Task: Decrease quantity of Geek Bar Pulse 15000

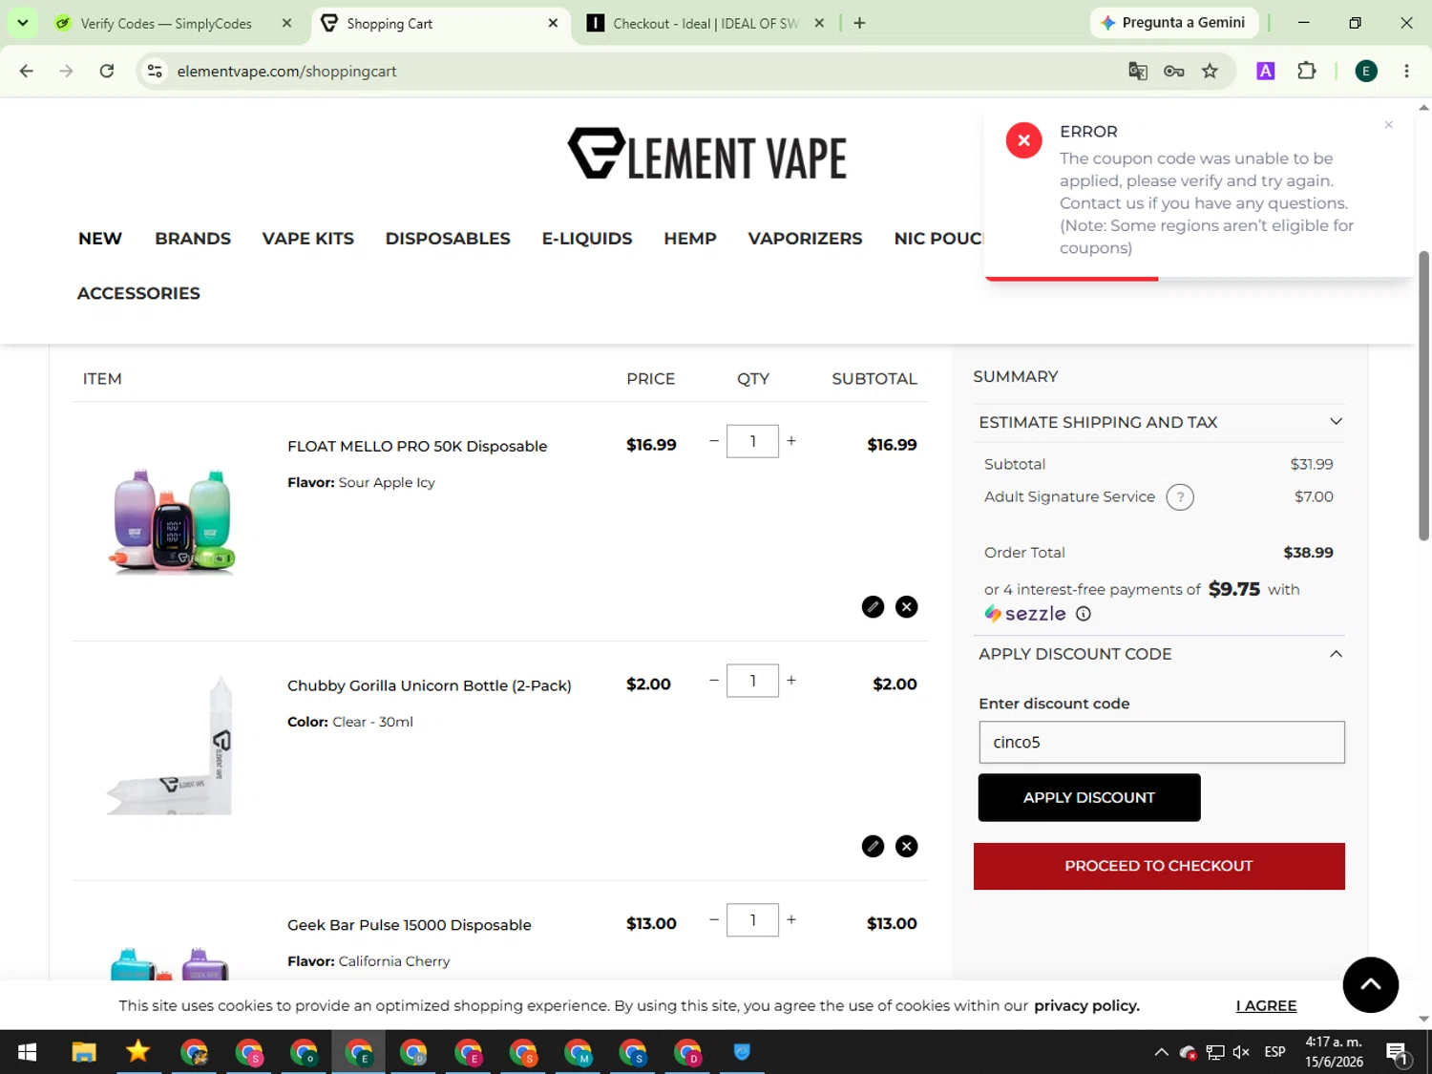Action: coord(714,920)
